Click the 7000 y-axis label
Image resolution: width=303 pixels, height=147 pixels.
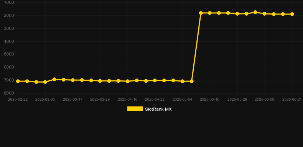click(9, 80)
